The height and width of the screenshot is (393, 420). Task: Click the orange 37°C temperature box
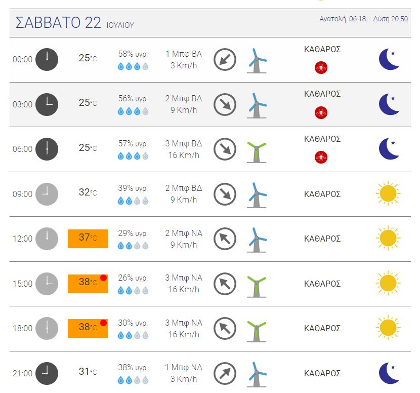[x=88, y=239]
